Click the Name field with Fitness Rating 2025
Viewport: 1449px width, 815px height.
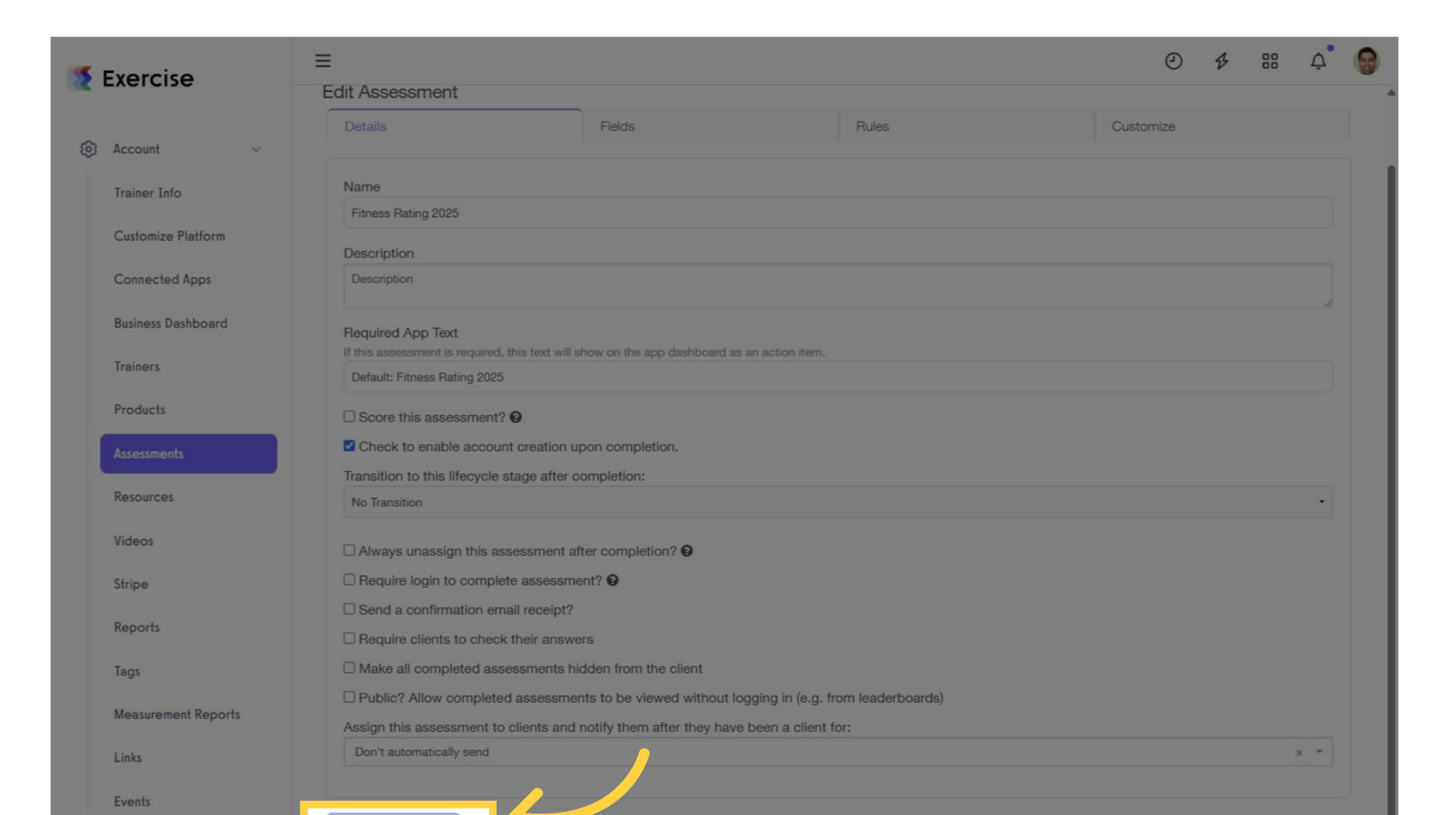point(838,213)
